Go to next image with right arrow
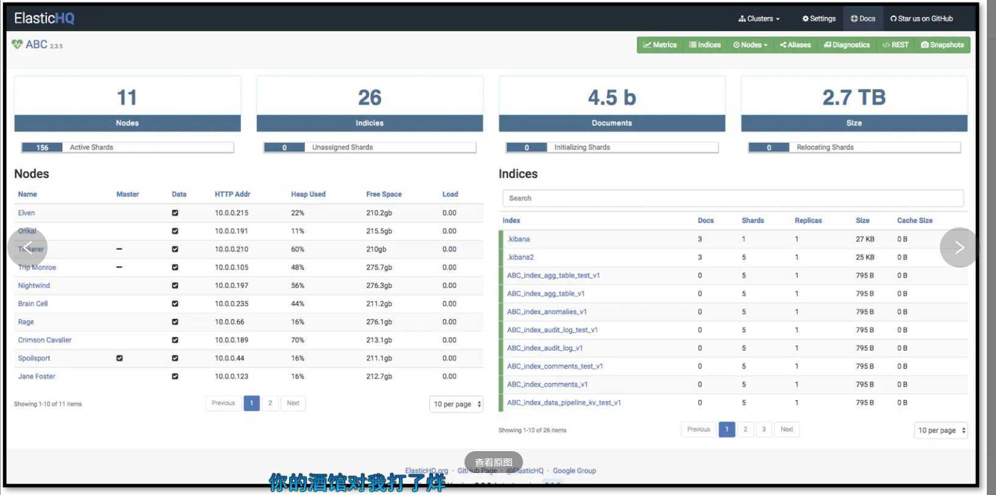 (x=959, y=247)
